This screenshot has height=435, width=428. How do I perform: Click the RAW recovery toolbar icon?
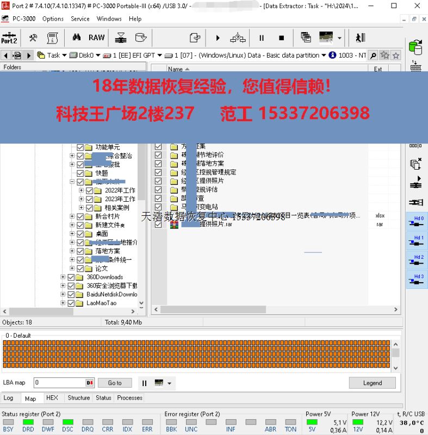click(96, 38)
